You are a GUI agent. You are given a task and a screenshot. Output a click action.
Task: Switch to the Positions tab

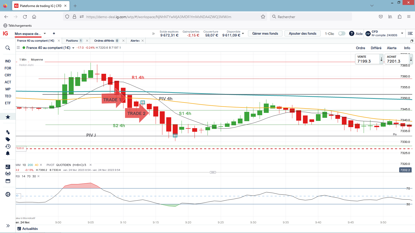pos(72,41)
